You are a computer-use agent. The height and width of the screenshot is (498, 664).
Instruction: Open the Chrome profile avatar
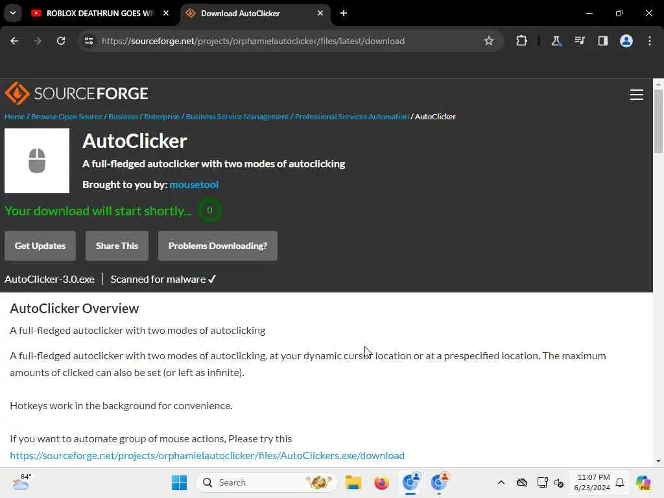click(626, 41)
